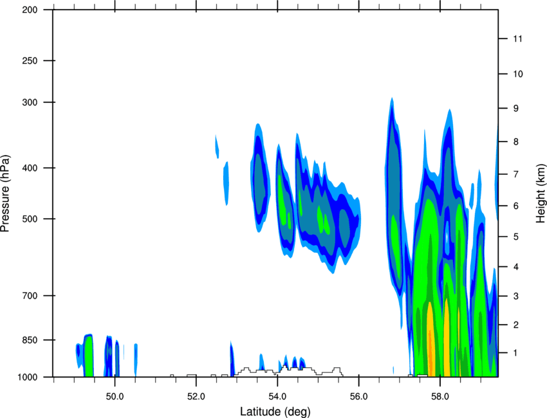Click the 52.0 latitude tick label
The width and height of the screenshot is (547, 418).
[196, 397]
